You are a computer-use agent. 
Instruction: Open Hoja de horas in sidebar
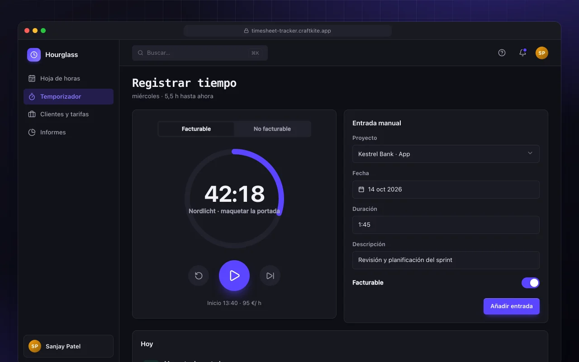[x=68, y=78]
